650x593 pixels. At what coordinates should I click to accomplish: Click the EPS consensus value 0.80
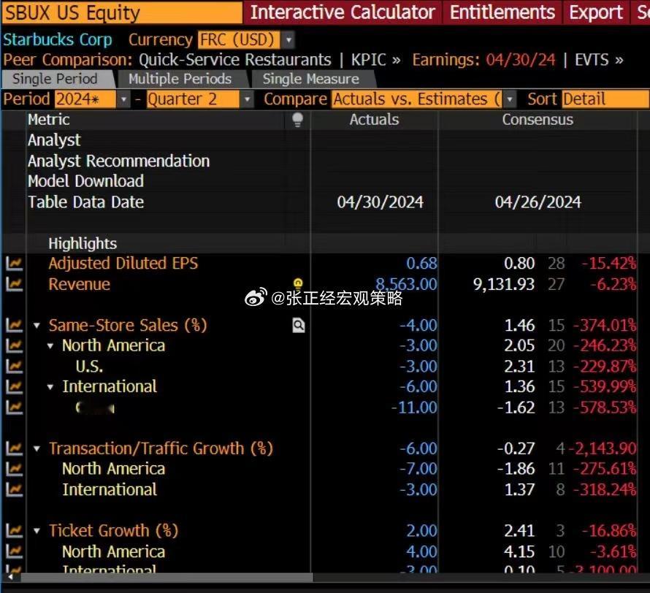click(x=519, y=264)
